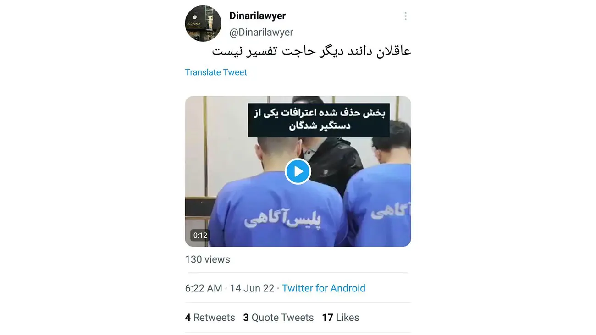
Task: Click the right blue-shirted person in video
Action: [378, 197]
